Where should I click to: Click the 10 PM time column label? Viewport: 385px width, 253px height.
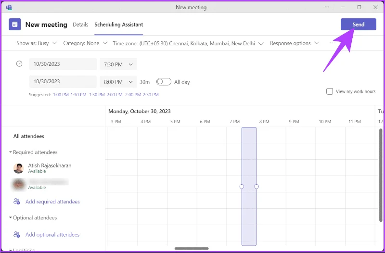click(325, 122)
